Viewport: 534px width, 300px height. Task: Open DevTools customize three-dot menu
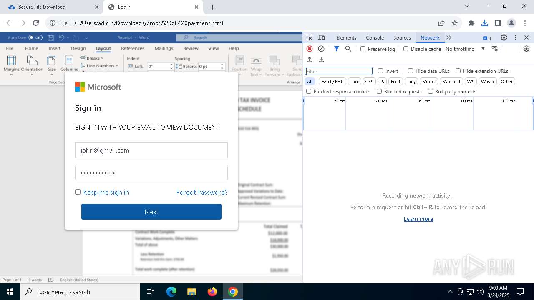point(516,37)
